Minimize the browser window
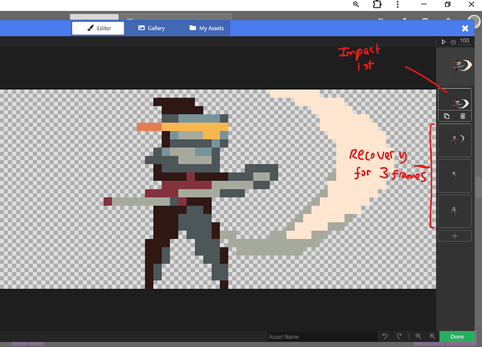The image size is (482, 347). [x=424, y=4]
